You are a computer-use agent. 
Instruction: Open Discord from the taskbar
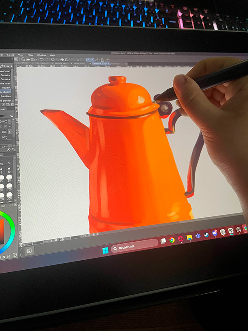click(215, 233)
